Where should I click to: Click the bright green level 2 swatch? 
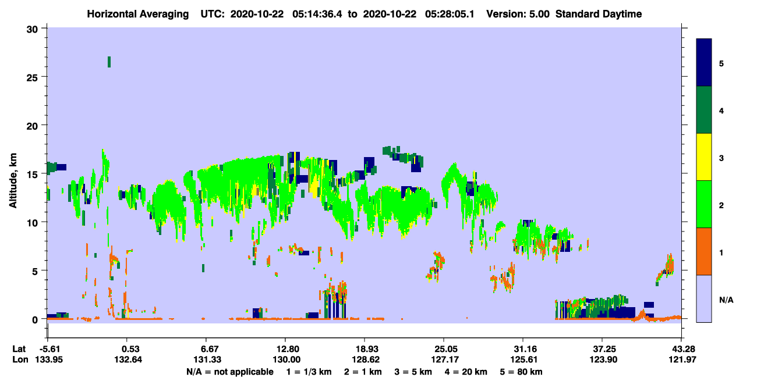pos(704,204)
